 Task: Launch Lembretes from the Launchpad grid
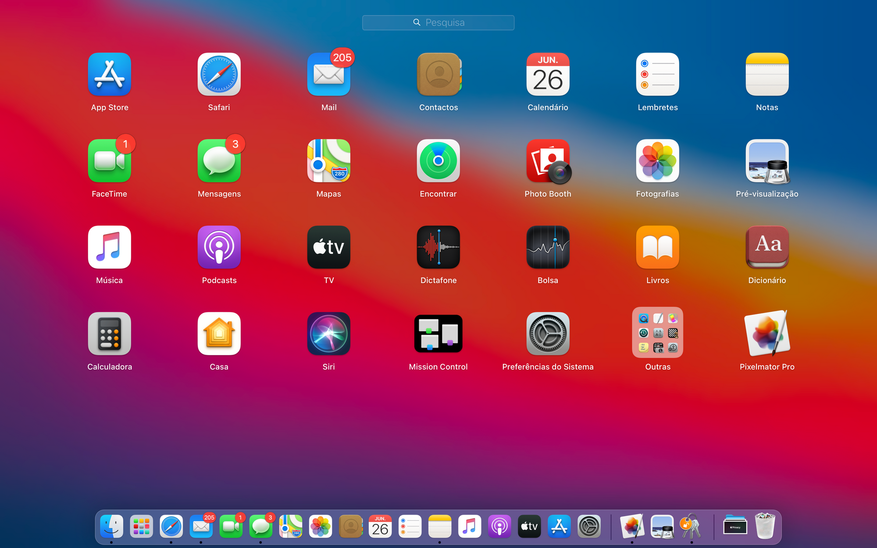click(x=658, y=75)
